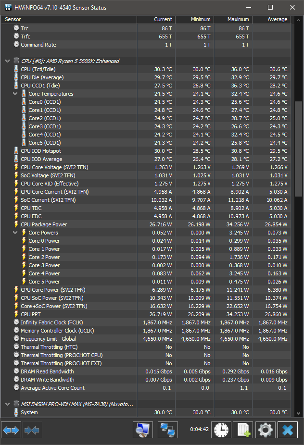The height and width of the screenshot is (445, 304).
Task: Click the Minimum column header
Action: (195, 19)
